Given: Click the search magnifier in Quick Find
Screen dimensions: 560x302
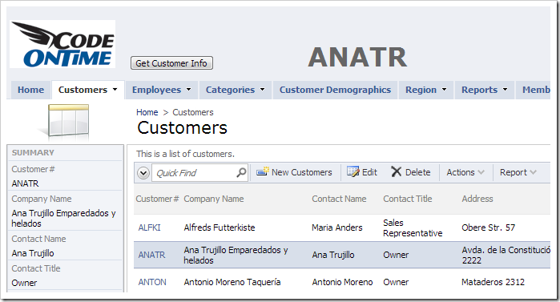Looking at the screenshot, I should 241,172.
